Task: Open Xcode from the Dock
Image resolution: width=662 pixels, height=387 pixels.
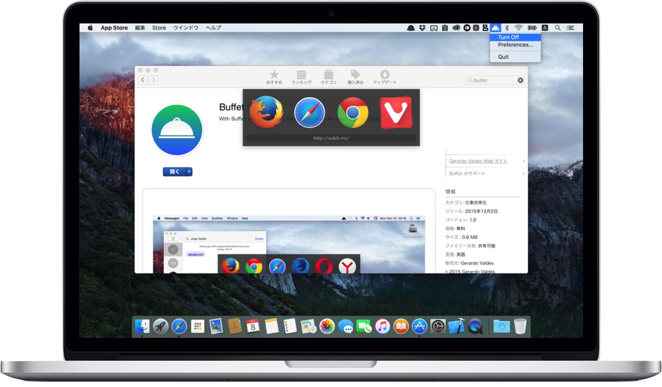Action: coord(457,326)
